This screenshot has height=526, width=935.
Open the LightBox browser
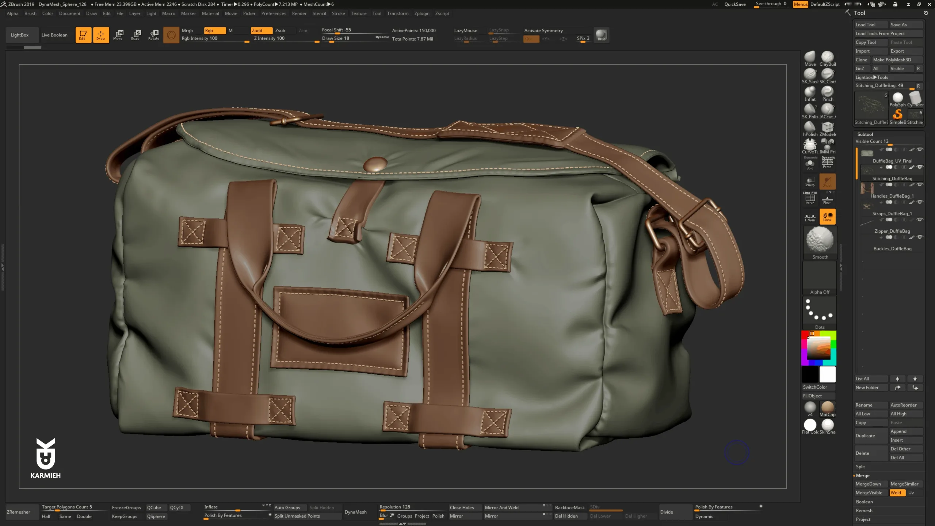click(x=19, y=35)
